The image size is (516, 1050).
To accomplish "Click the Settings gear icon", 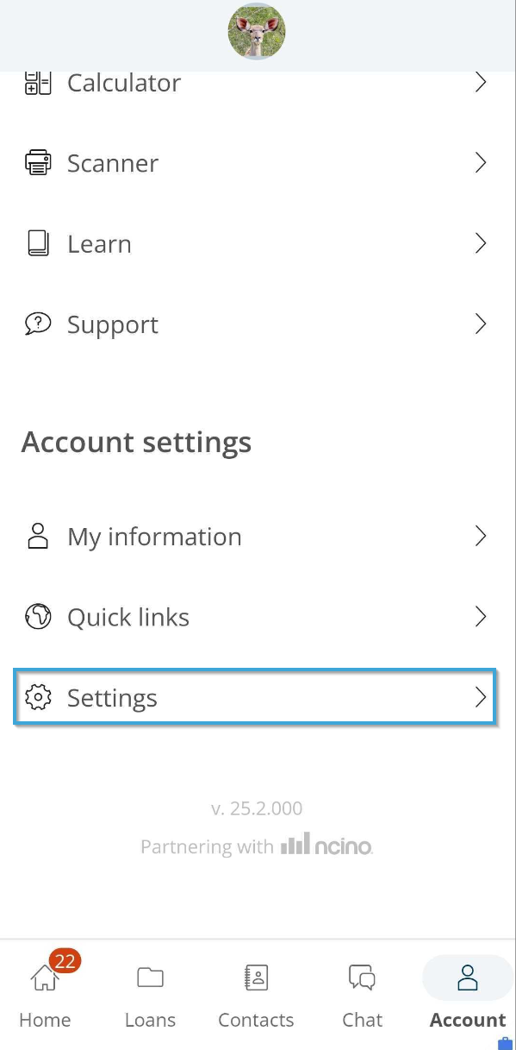I will pyautogui.click(x=38, y=697).
